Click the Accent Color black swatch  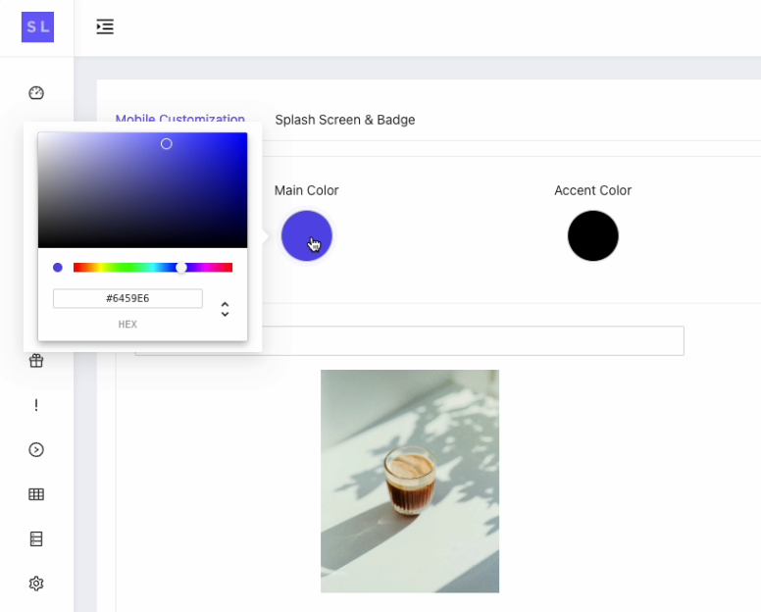(x=593, y=235)
